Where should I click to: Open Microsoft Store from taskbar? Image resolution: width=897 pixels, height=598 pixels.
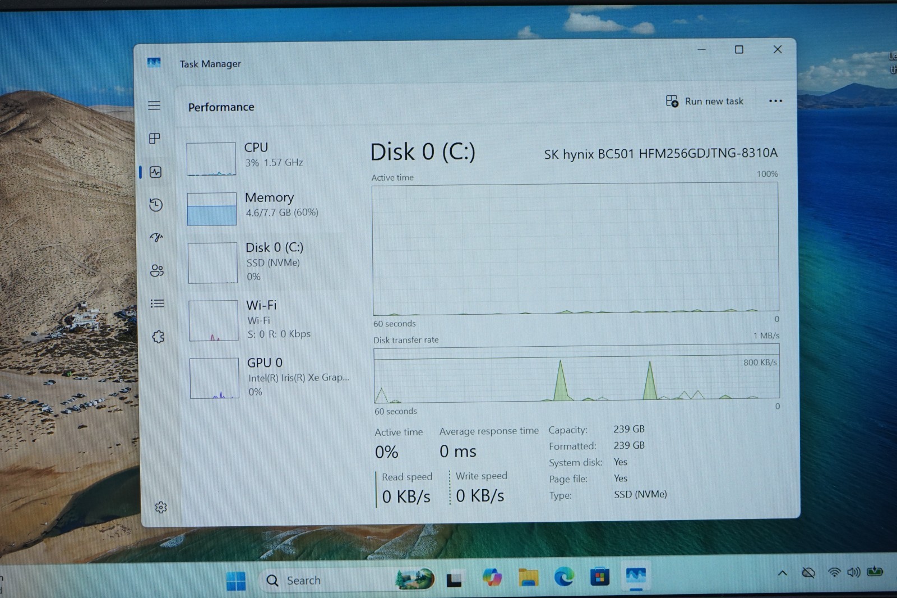599,577
